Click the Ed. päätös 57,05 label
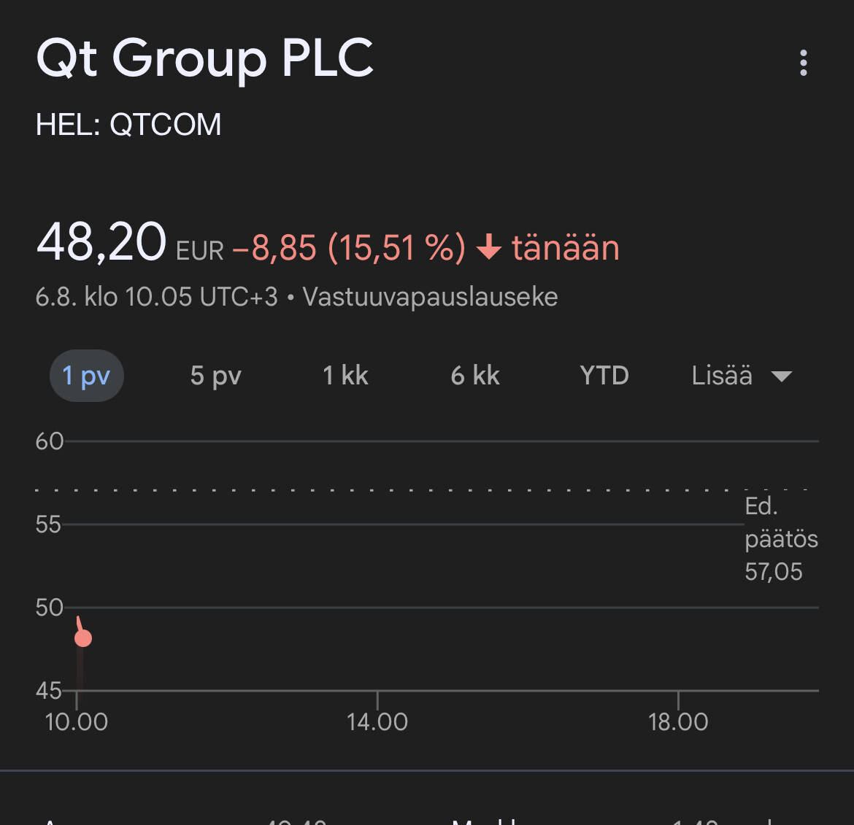 coord(780,539)
